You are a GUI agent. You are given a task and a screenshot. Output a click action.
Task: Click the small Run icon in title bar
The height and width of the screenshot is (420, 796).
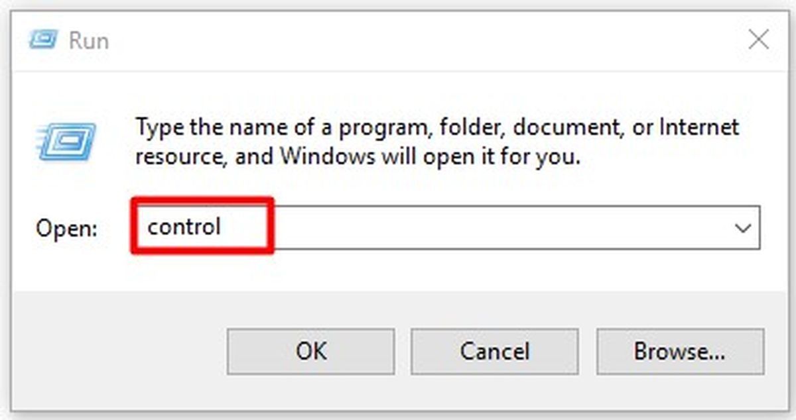[x=43, y=40]
